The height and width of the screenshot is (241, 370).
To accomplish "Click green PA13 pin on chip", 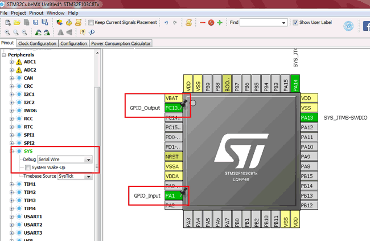I will click(309, 118).
